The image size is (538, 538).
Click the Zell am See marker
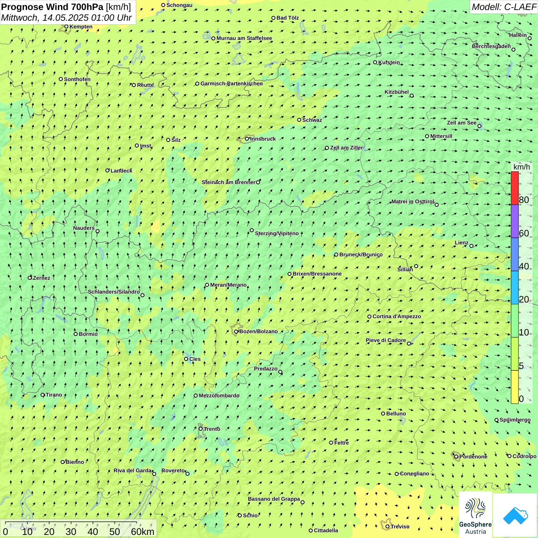point(479,126)
